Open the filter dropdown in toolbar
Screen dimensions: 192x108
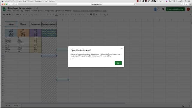point(97,14)
